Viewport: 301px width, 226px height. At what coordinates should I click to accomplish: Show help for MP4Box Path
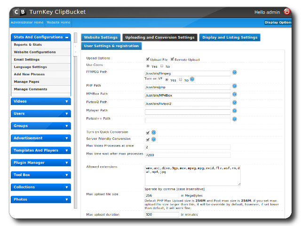pyautogui.click(x=234, y=95)
